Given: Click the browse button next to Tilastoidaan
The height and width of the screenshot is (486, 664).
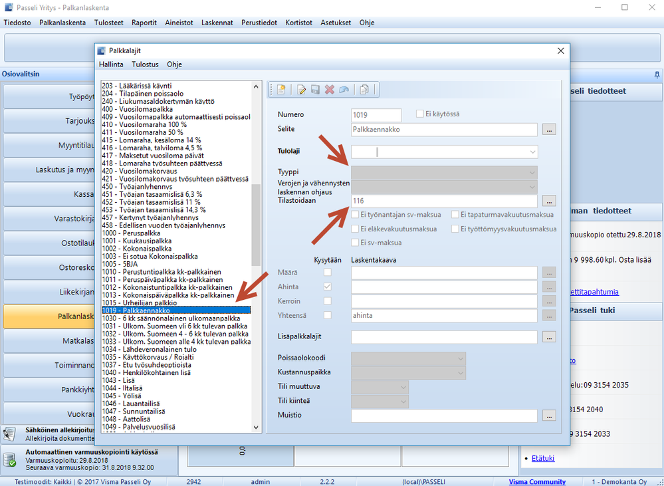Looking at the screenshot, I should click(549, 201).
